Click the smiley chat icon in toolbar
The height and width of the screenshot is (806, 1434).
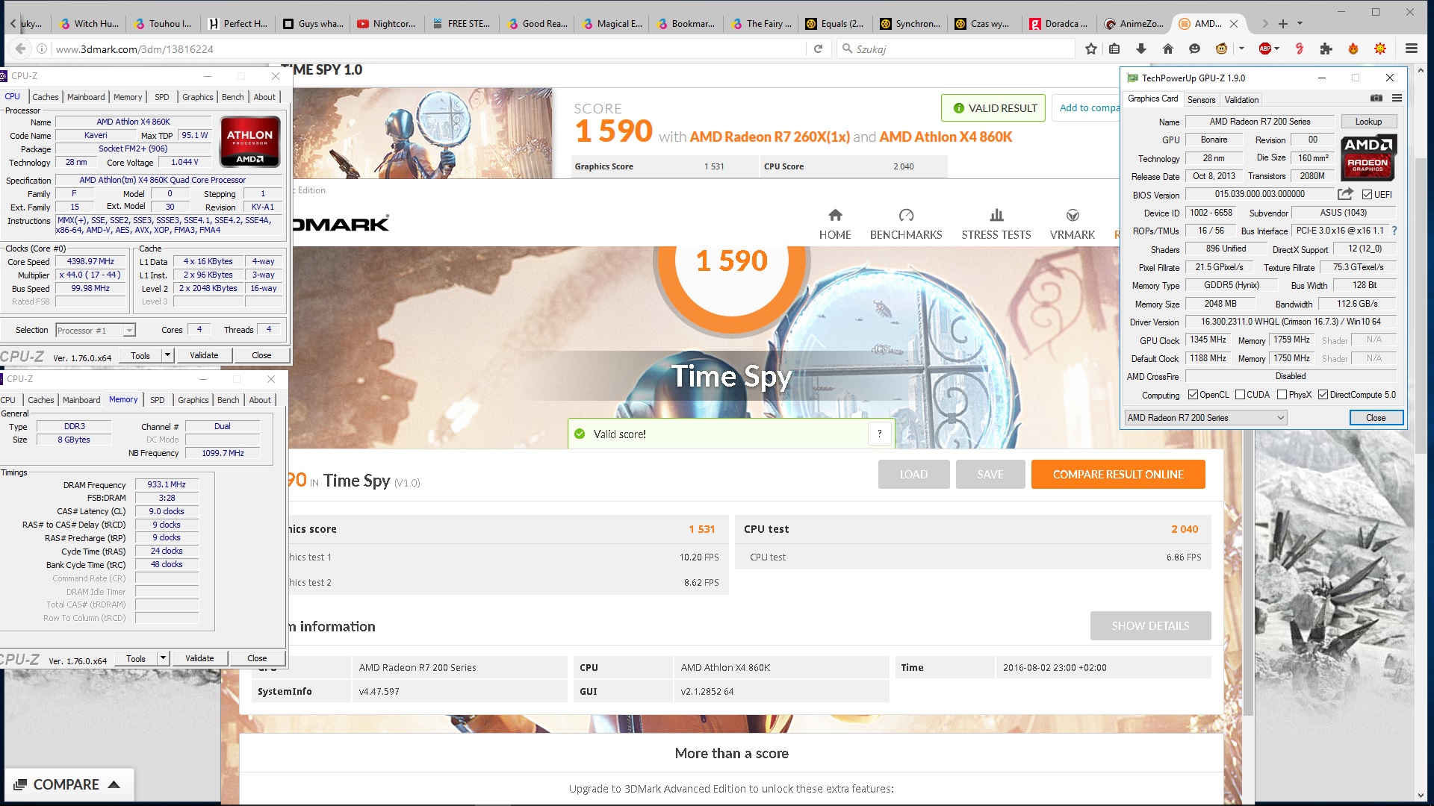click(1195, 49)
